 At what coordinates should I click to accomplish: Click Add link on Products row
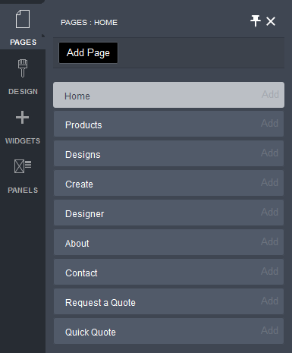(269, 123)
